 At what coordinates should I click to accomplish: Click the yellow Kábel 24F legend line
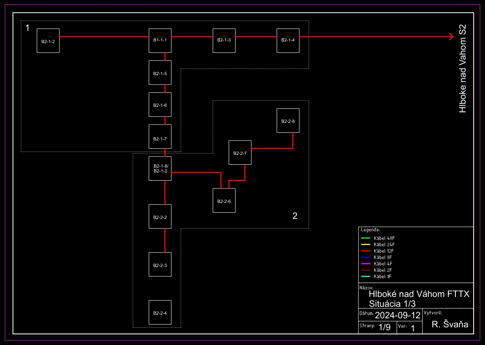366,245
